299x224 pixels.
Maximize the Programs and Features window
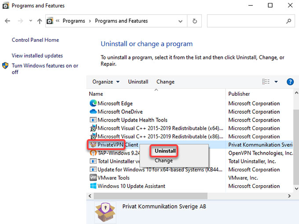pyautogui.click(x=270, y=5)
